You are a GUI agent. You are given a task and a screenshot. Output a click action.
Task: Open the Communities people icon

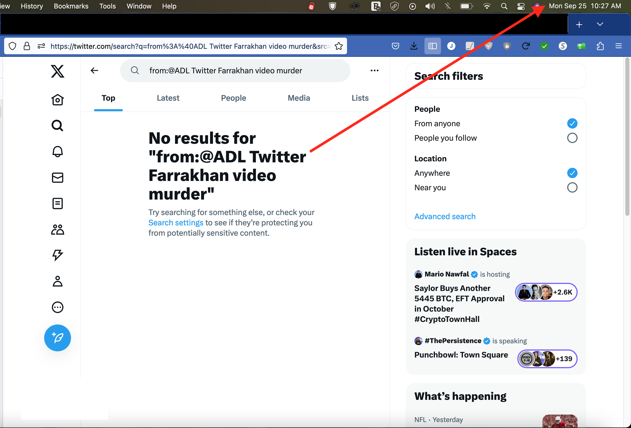click(57, 229)
